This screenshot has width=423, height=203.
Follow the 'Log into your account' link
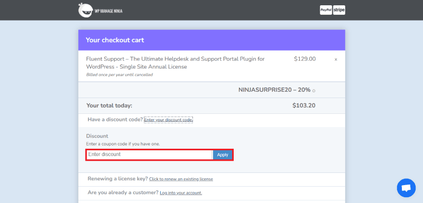point(181,193)
